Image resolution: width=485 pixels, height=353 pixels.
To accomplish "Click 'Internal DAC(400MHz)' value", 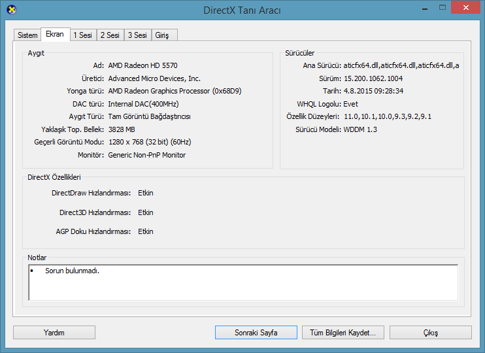I will coord(144,104).
